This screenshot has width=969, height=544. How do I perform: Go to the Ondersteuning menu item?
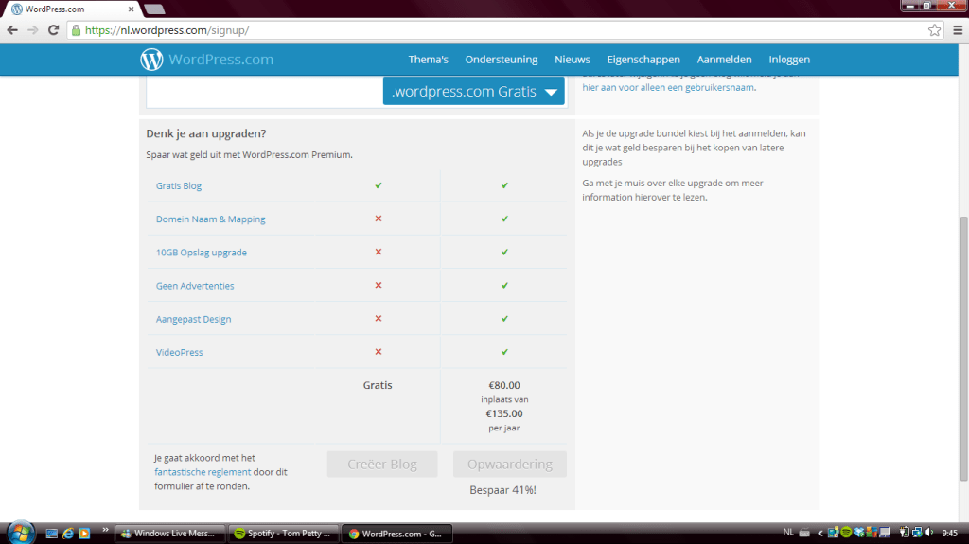click(x=501, y=60)
